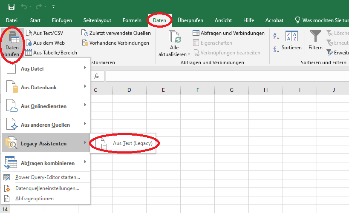Image resolution: width=349 pixels, height=213 pixels.
Task: Open the Sortieren dialog button
Action: click(x=291, y=40)
